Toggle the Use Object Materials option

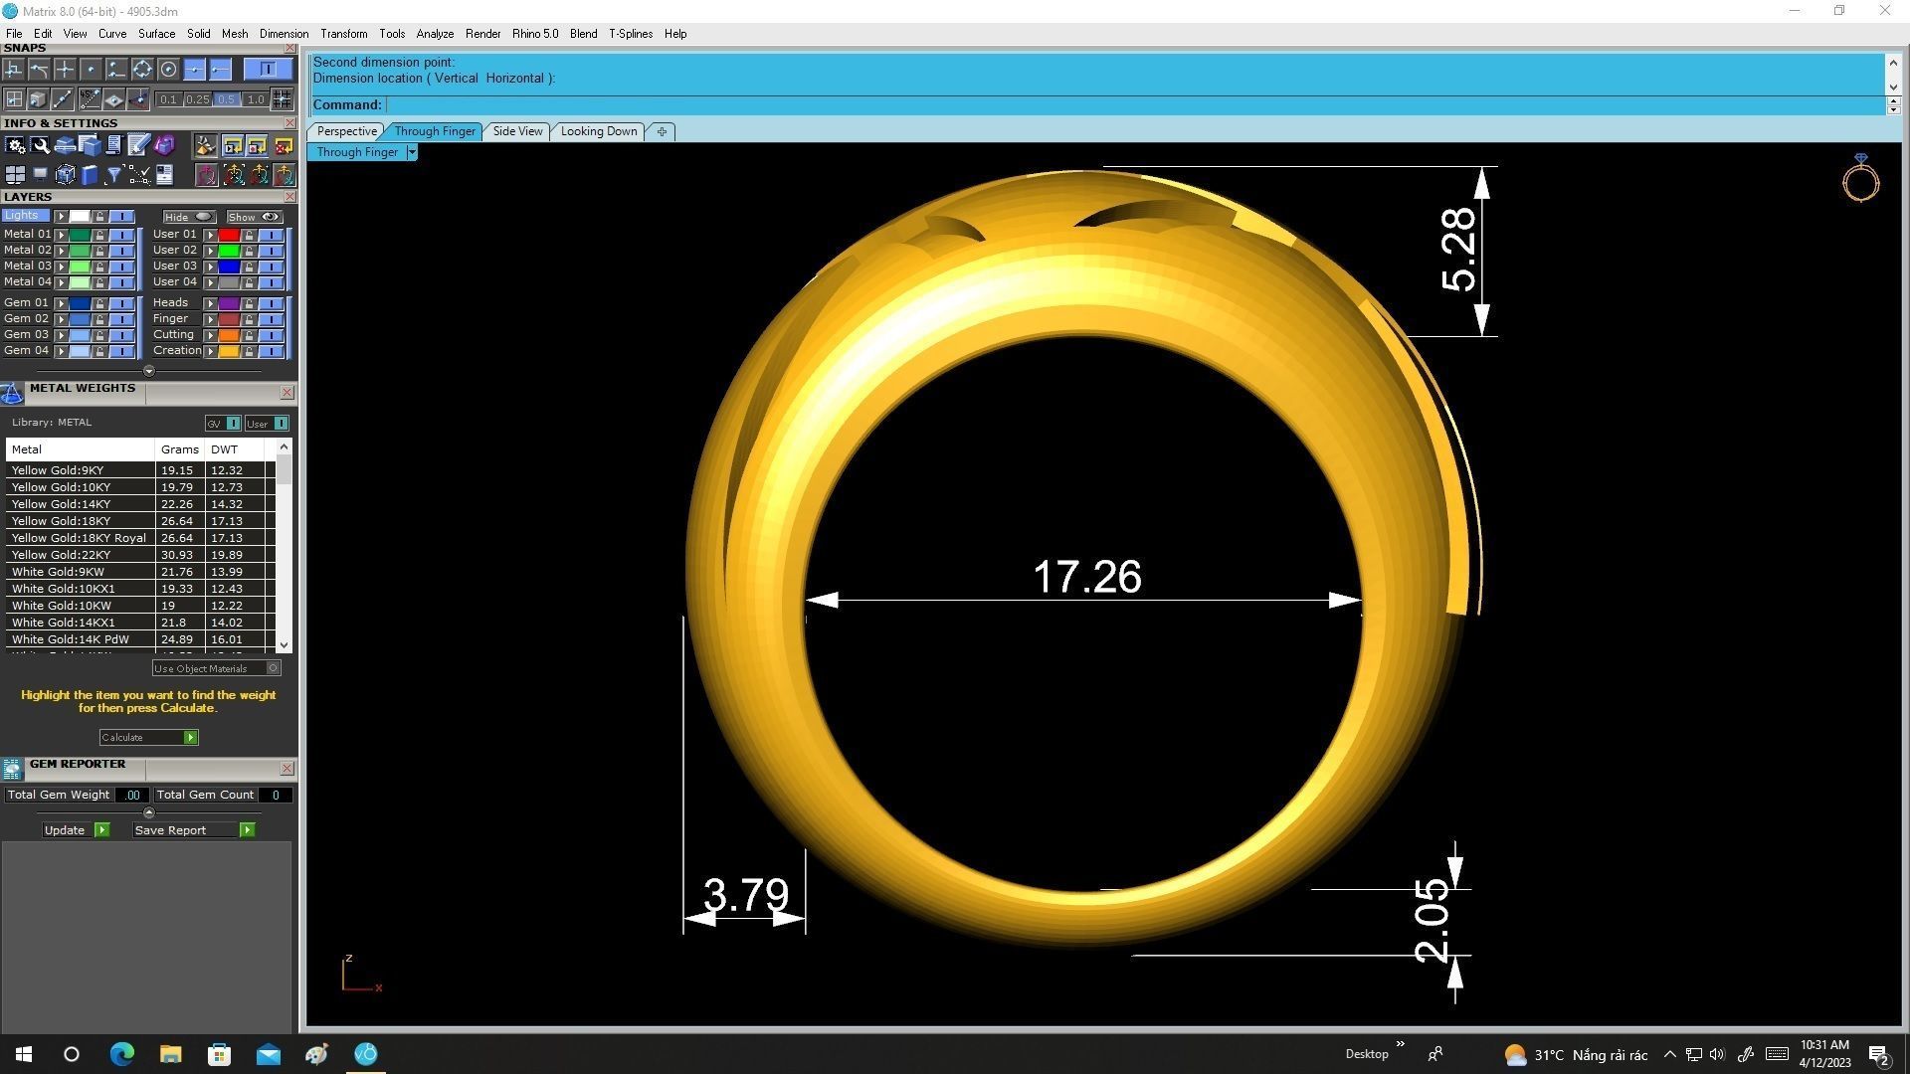pos(273,668)
